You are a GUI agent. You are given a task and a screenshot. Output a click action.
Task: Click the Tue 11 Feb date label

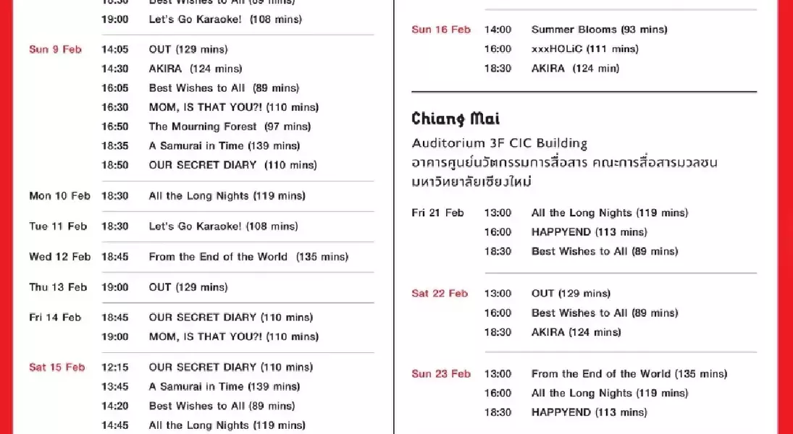[x=58, y=226]
